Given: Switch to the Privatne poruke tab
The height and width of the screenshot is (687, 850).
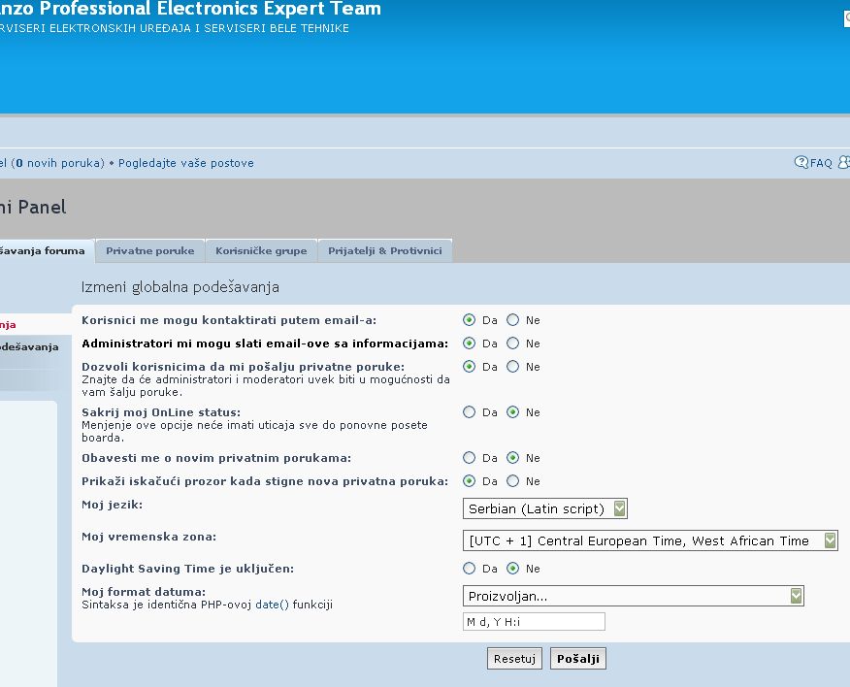Looking at the screenshot, I should point(149,251).
